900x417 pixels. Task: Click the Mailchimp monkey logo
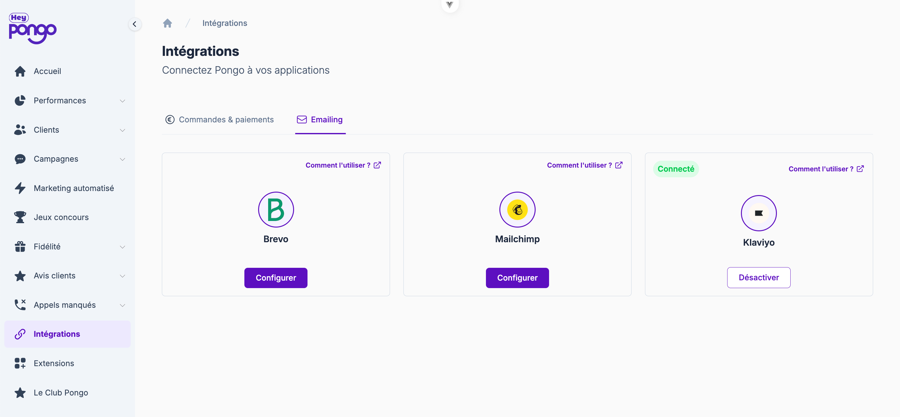click(517, 209)
